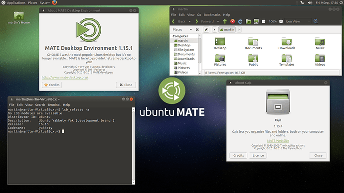Launch Firefox from the top panel
Viewport: 344px width, 193px height.
tap(54, 2)
